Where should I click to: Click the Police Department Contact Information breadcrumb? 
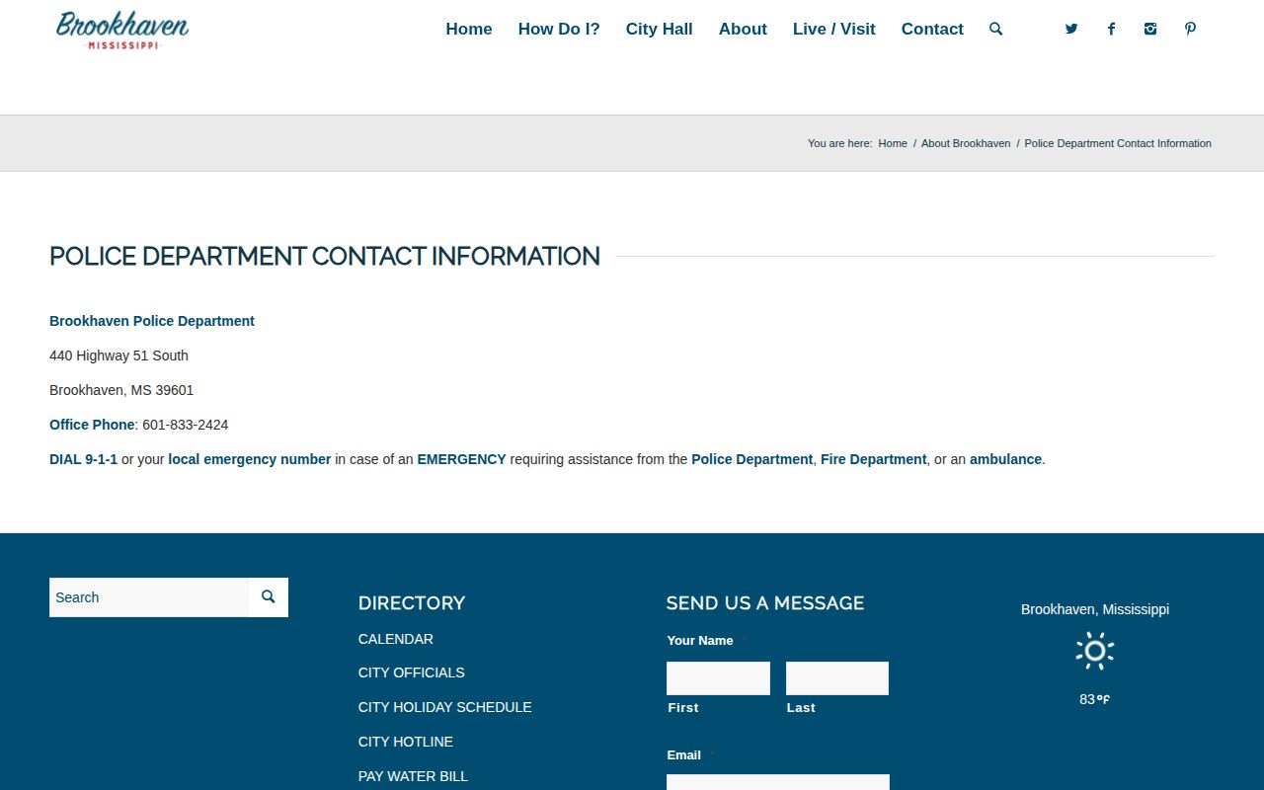[1118, 143]
